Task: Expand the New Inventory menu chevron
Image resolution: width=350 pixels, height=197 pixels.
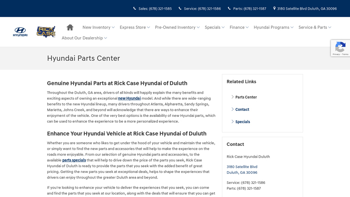Action: pos(113,28)
